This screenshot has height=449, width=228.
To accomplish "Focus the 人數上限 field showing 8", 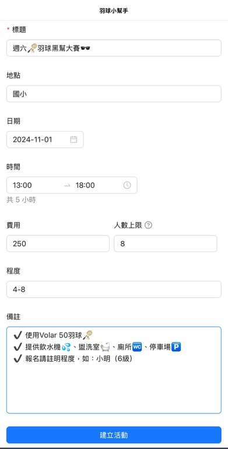I will coord(166,244).
